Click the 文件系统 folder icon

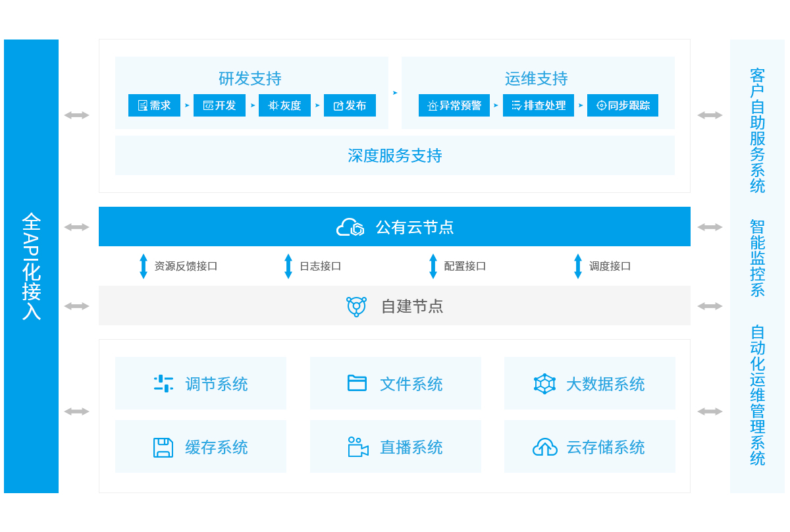pyautogui.click(x=357, y=383)
